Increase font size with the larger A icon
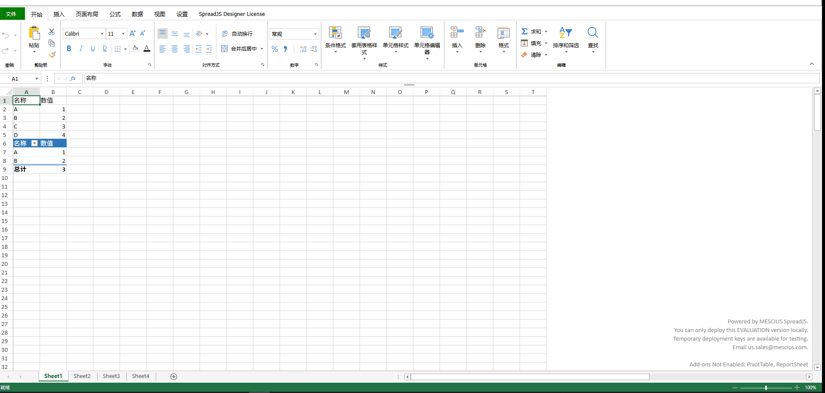 coord(132,34)
